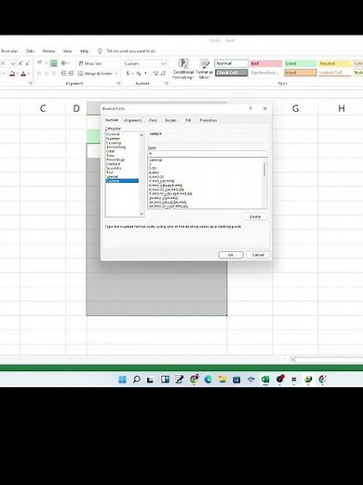The height and width of the screenshot is (485, 363).
Task: Click OK in Format Cells dialog
Action: coord(231,255)
